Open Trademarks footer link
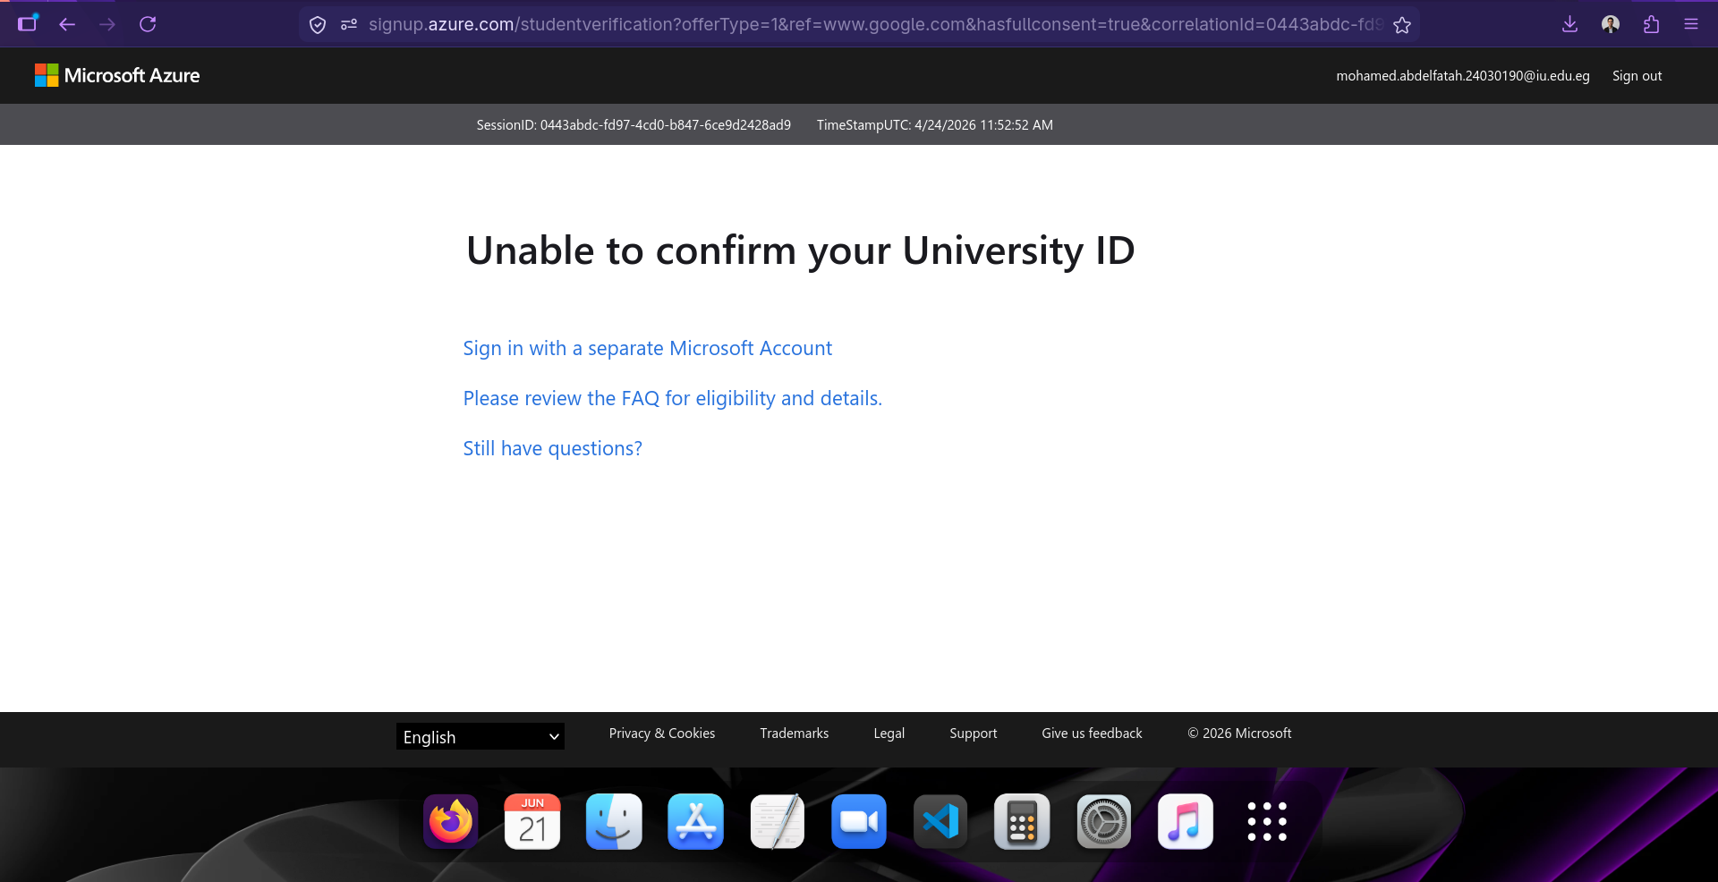Viewport: 1718px width, 882px height. [795, 734]
